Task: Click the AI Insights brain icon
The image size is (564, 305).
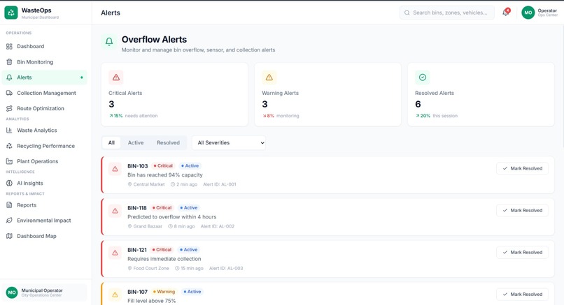Action: [9, 183]
